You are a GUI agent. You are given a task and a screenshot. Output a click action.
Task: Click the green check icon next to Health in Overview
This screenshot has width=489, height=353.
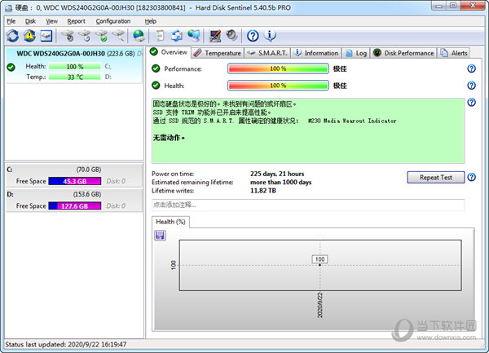coord(156,86)
